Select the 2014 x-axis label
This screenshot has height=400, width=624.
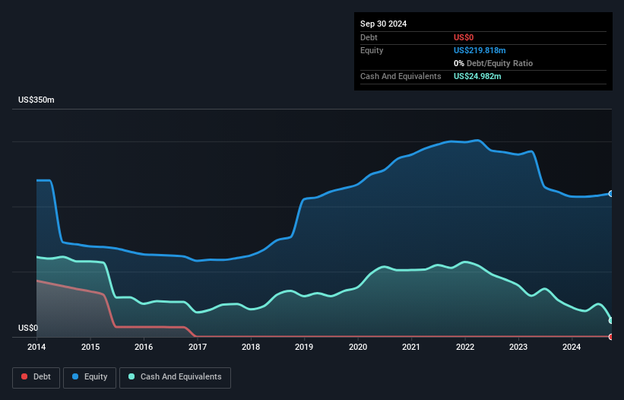coord(36,348)
